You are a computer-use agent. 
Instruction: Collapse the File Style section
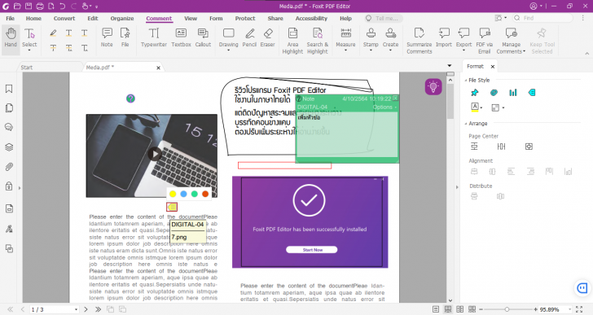pyautogui.click(x=466, y=80)
